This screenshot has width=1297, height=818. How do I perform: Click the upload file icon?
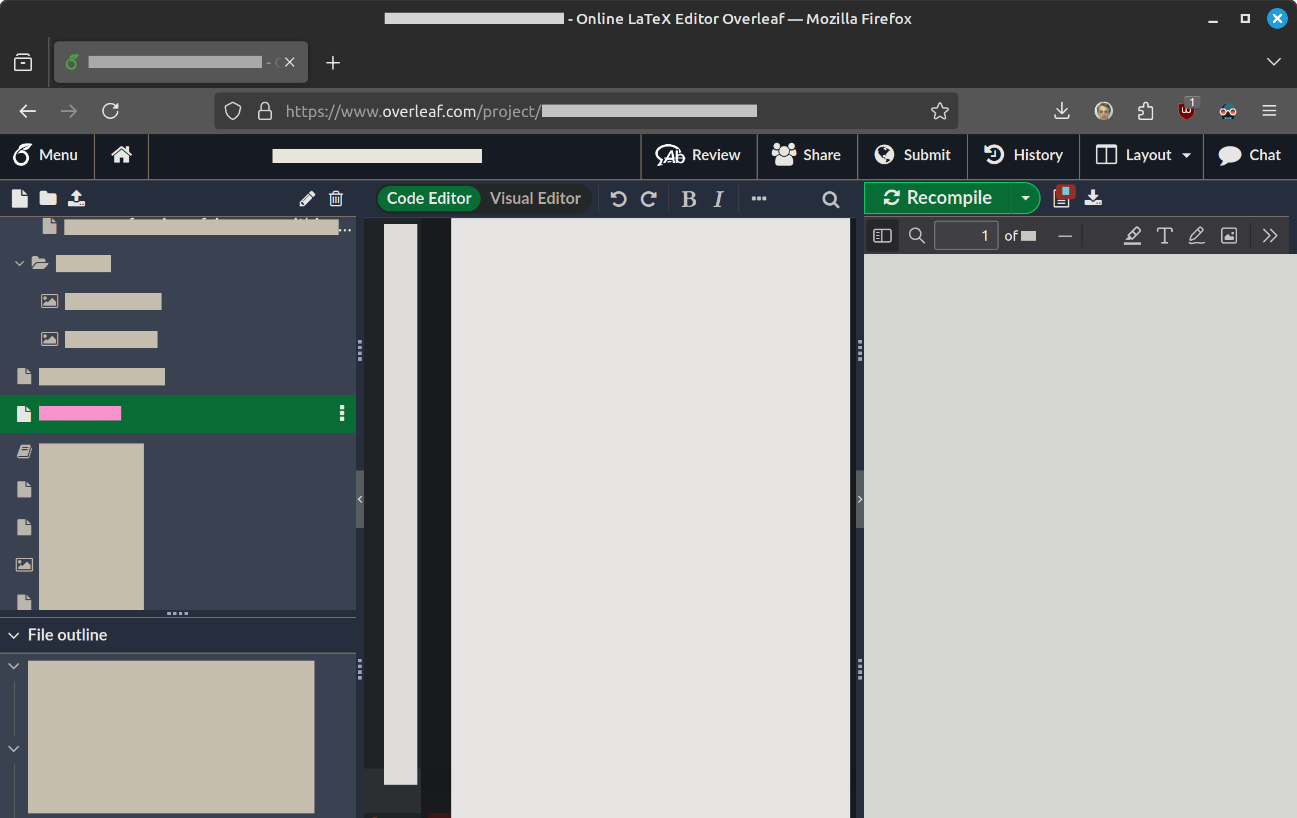pos(76,199)
